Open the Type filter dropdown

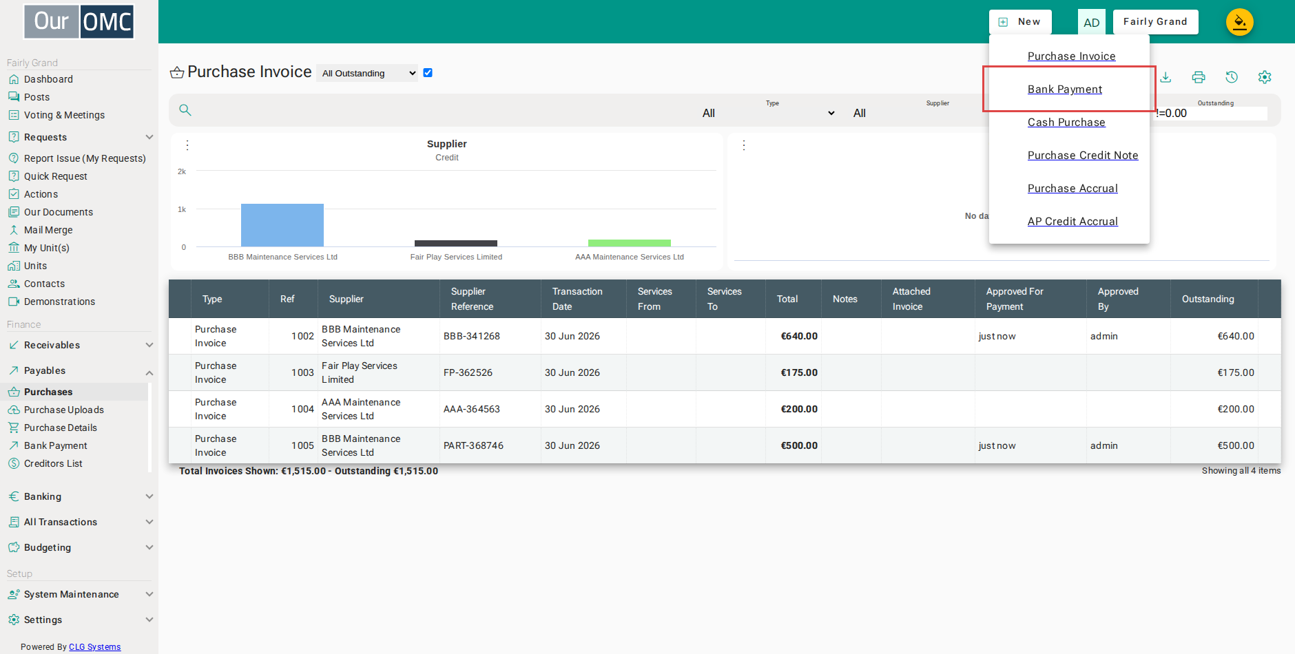click(x=769, y=113)
